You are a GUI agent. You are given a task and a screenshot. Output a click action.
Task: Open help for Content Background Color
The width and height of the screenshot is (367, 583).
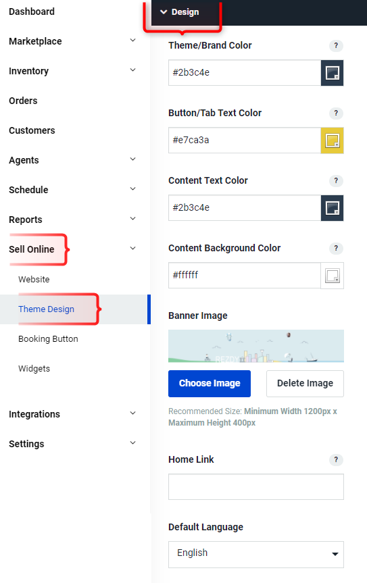pyautogui.click(x=336, y=248)
